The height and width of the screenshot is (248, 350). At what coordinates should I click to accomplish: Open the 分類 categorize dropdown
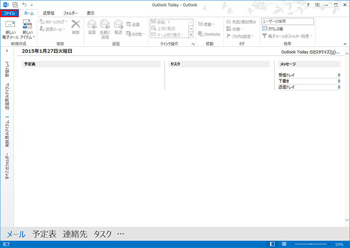(x=234, y=29)
